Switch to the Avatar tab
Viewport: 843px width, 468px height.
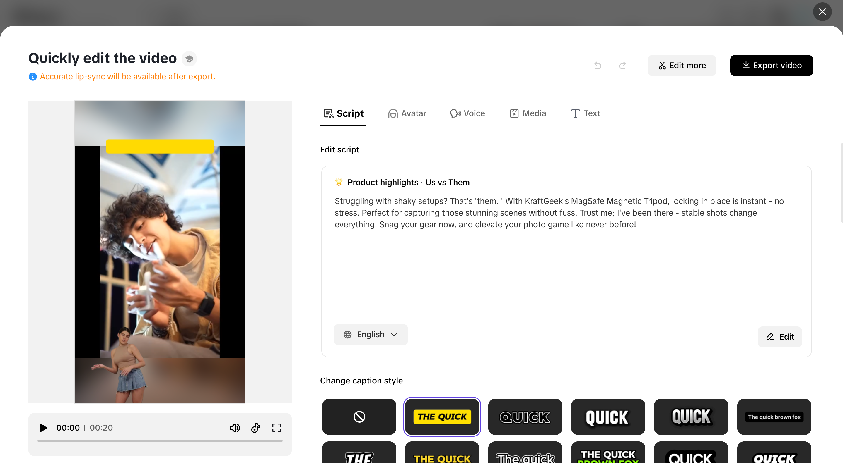click(407, 113)
